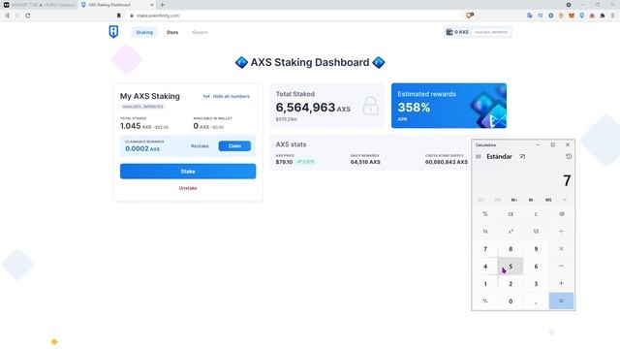Click calculator digit 2 key
This screenshot has width=620, height=349.
pyautogui.click(x=511, y=284)
